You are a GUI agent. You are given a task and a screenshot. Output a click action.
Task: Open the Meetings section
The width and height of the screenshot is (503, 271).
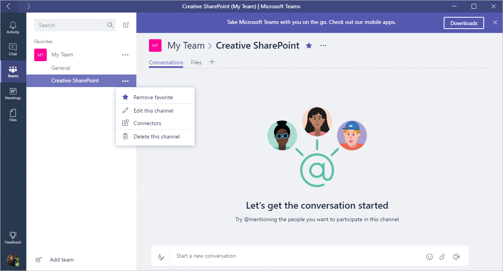(x=13, y=93)
